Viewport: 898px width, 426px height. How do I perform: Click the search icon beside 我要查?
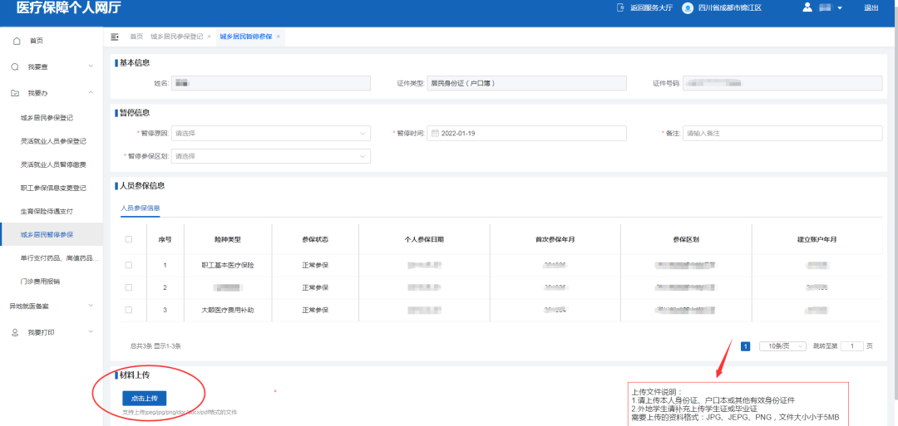pyautogui.click(x=16, y=67)
